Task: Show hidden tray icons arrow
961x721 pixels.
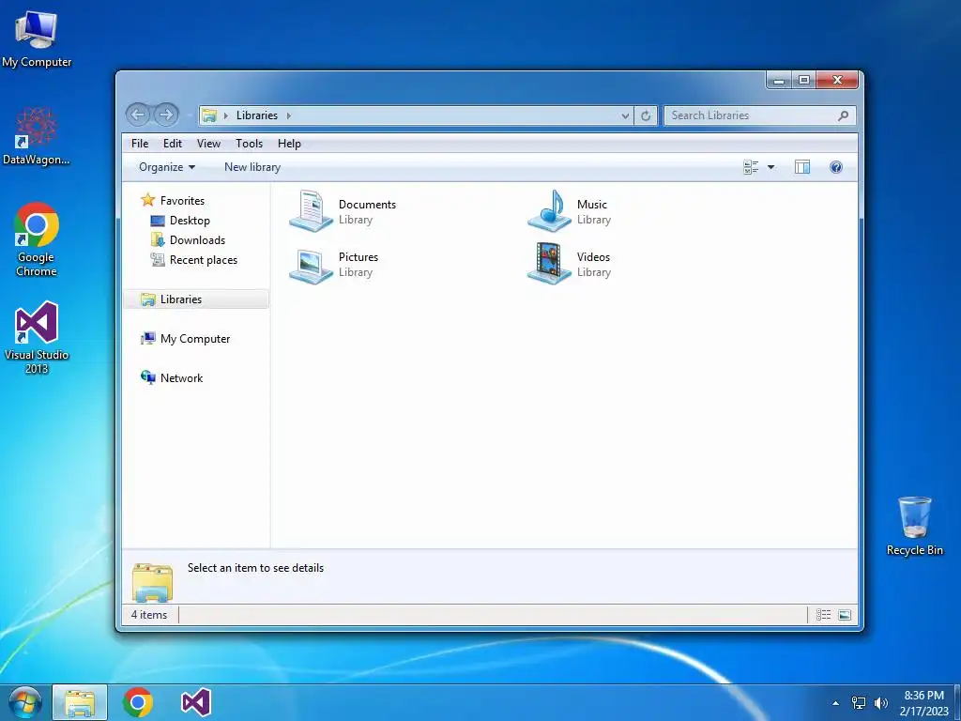Action: [x=835, y=703]
